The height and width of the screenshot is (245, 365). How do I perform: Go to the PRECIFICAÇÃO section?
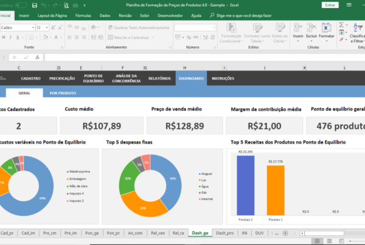pos(62,78)
